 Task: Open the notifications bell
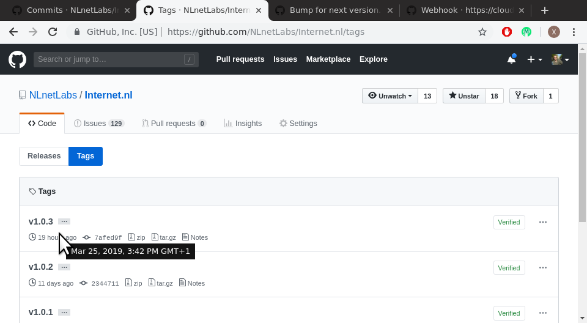coord(511,59)
